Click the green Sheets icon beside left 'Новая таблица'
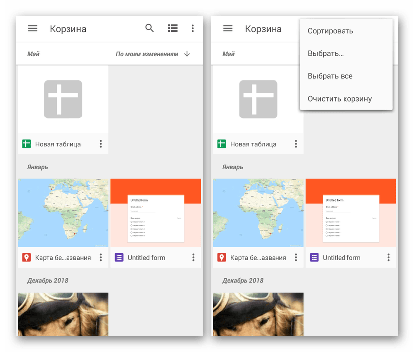This screenshot has height=352, width=414. click(x=27, y=144)
